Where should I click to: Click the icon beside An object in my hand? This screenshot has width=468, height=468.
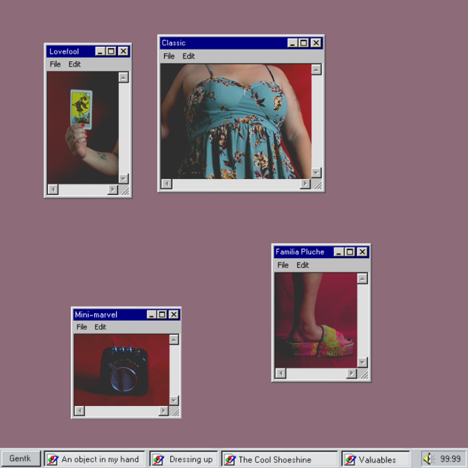[53, 459]
